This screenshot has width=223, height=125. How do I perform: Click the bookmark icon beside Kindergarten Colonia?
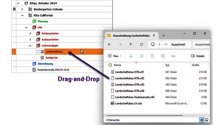pos(14,9)
